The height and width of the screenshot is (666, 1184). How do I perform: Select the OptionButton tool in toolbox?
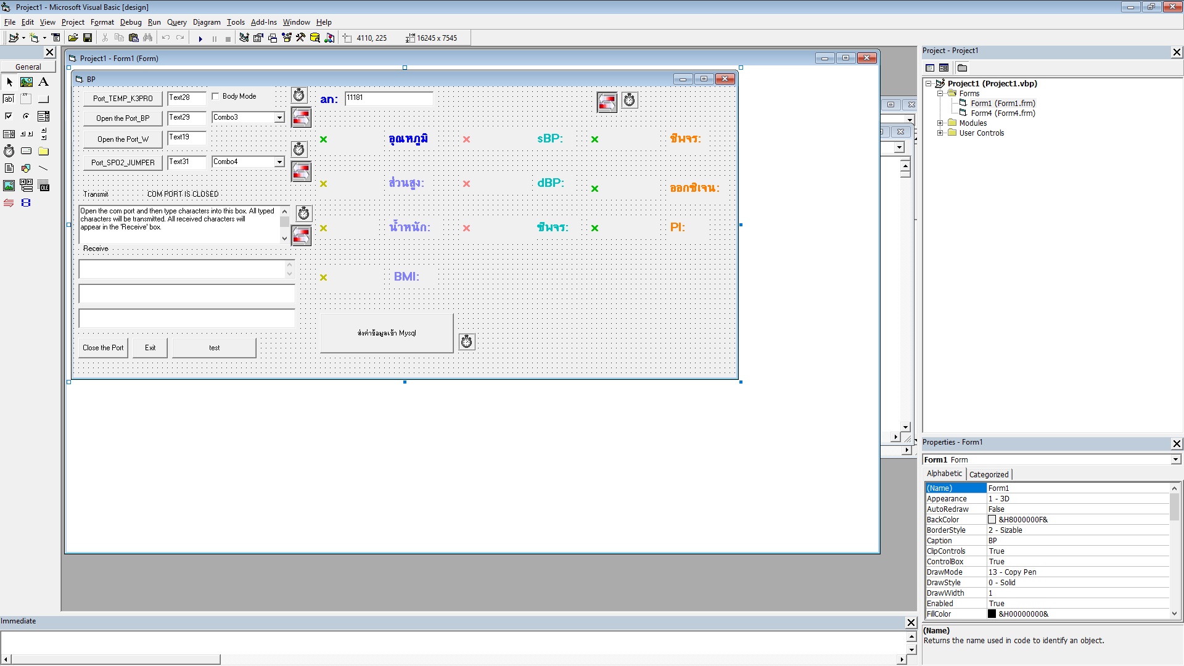pyautogui.click(x=26, y=116)
